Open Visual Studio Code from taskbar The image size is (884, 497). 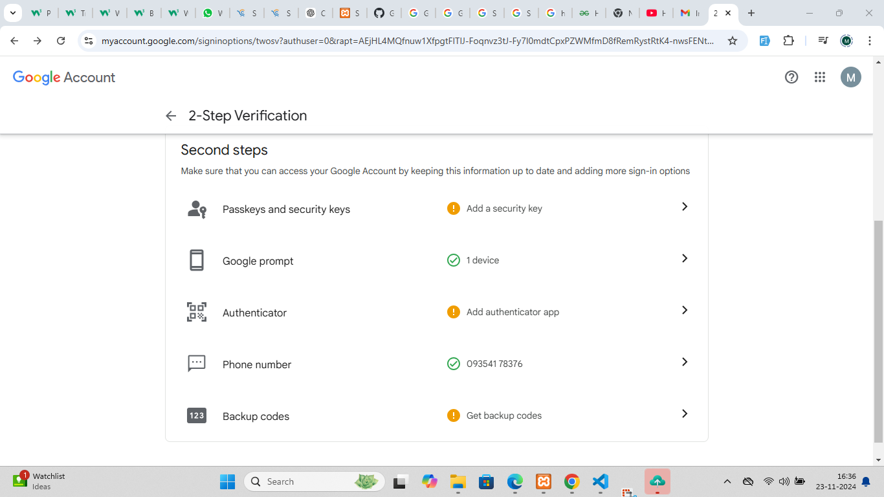coord(601,481)
